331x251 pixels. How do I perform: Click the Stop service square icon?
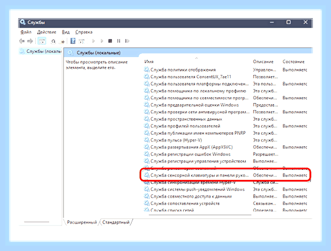pos(110,41)
